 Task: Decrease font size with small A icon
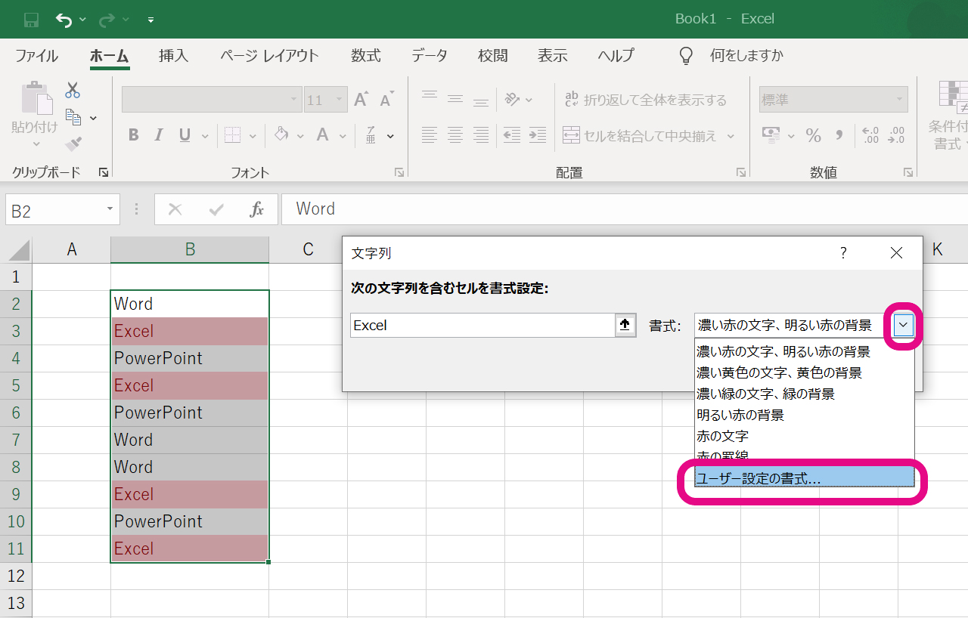386,100
